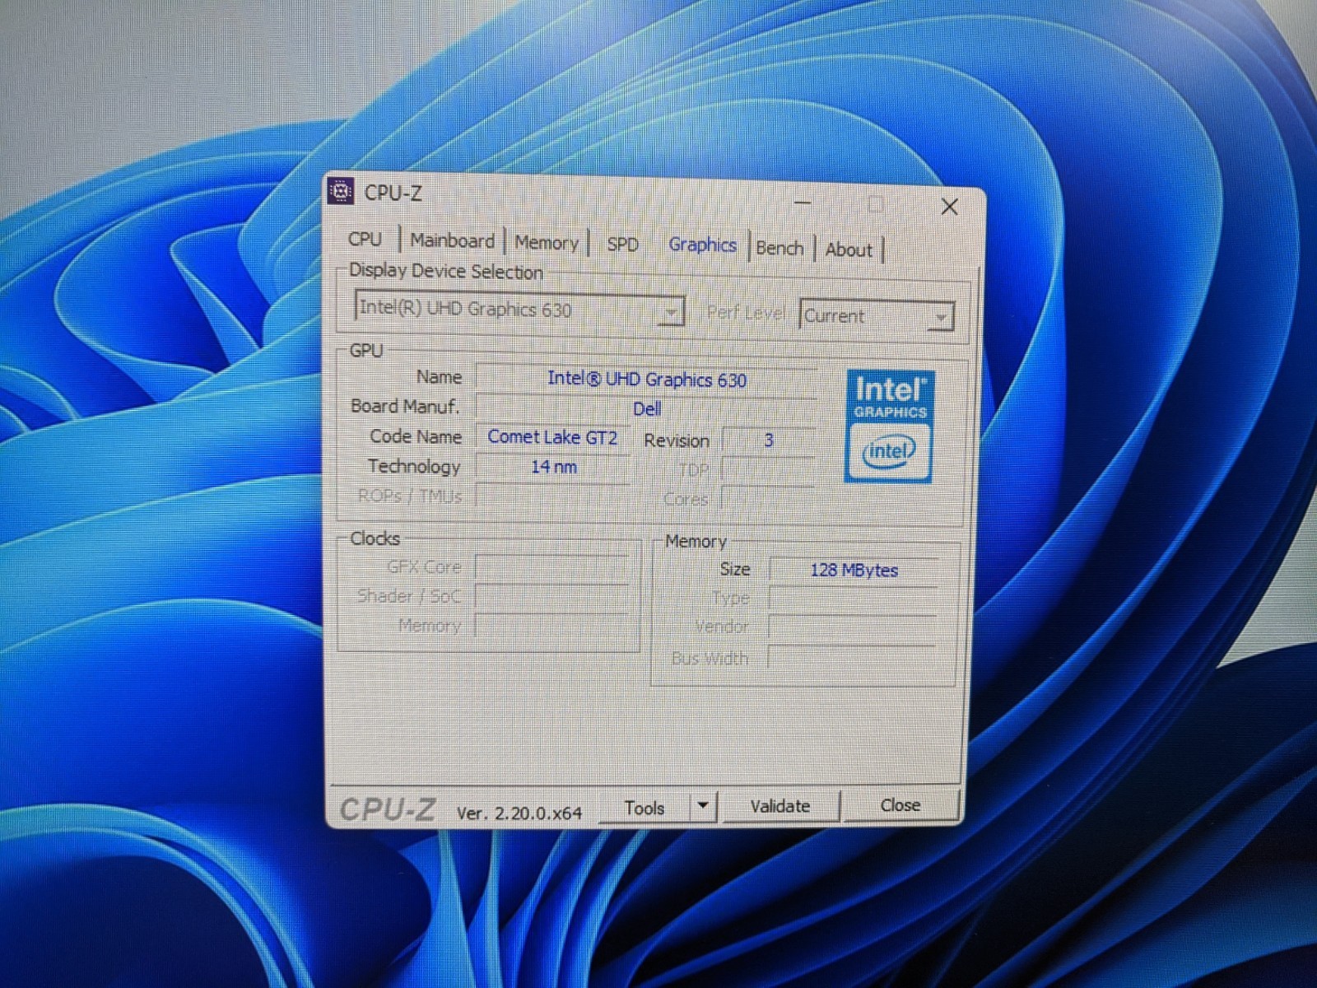The height and width of the screenshot is (988, 1317).
Task: Close the CPU-Z window with X
Action: tap(949, 207)
